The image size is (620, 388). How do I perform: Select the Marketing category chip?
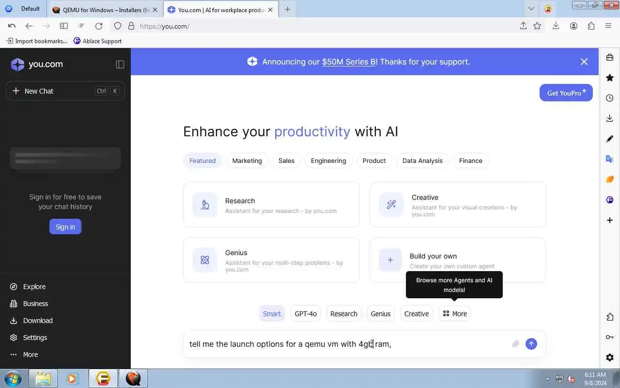pyautogui.click(x=247, y=161)
